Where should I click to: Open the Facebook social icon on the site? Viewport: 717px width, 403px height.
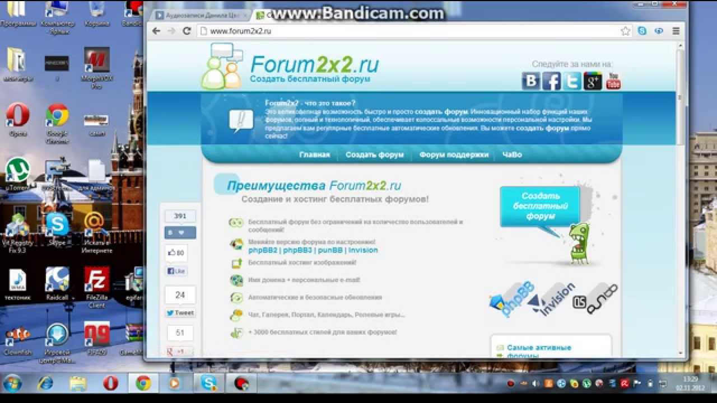pyautogui.click(x=551, y=81)
